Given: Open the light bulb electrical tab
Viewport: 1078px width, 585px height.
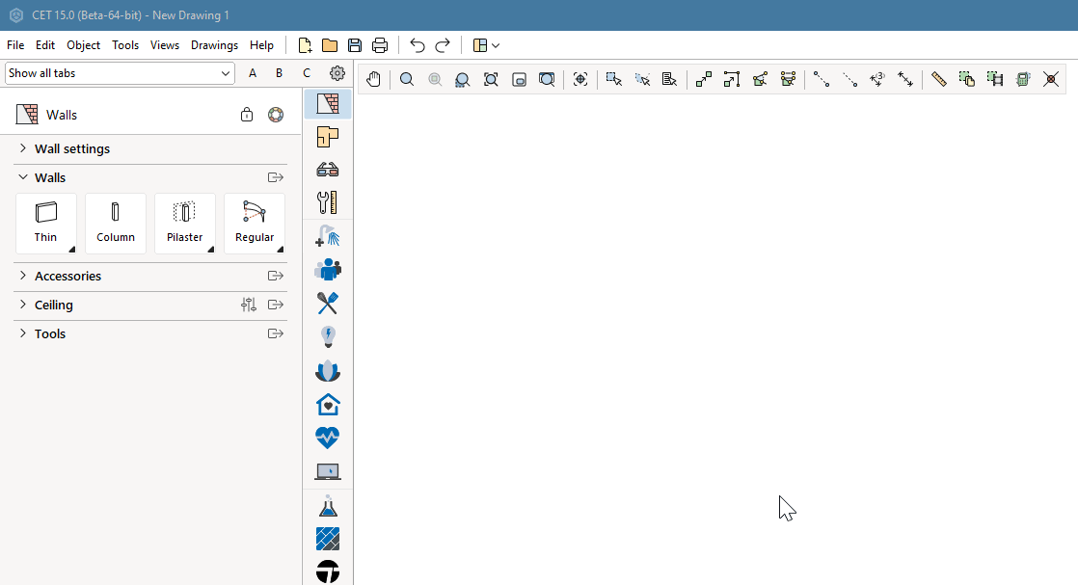Looking at the screenshot, I should 328,337.
